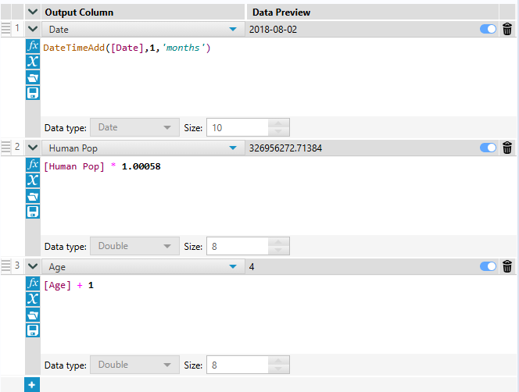This screenshot has width=519, height=392.
Task: Grab the drag handle of expression 3
Action: click(6, 265)
